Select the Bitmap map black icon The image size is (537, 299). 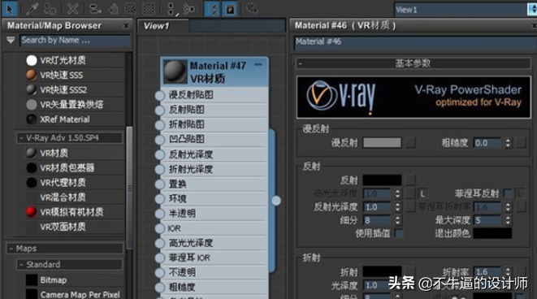[x=32, y=279]
